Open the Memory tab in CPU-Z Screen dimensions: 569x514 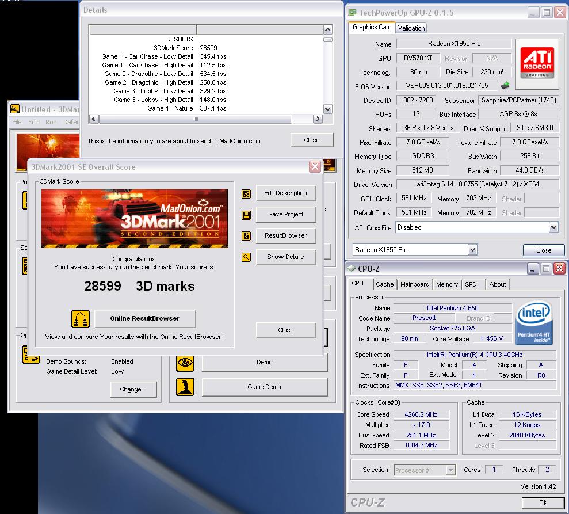(447, 284)
